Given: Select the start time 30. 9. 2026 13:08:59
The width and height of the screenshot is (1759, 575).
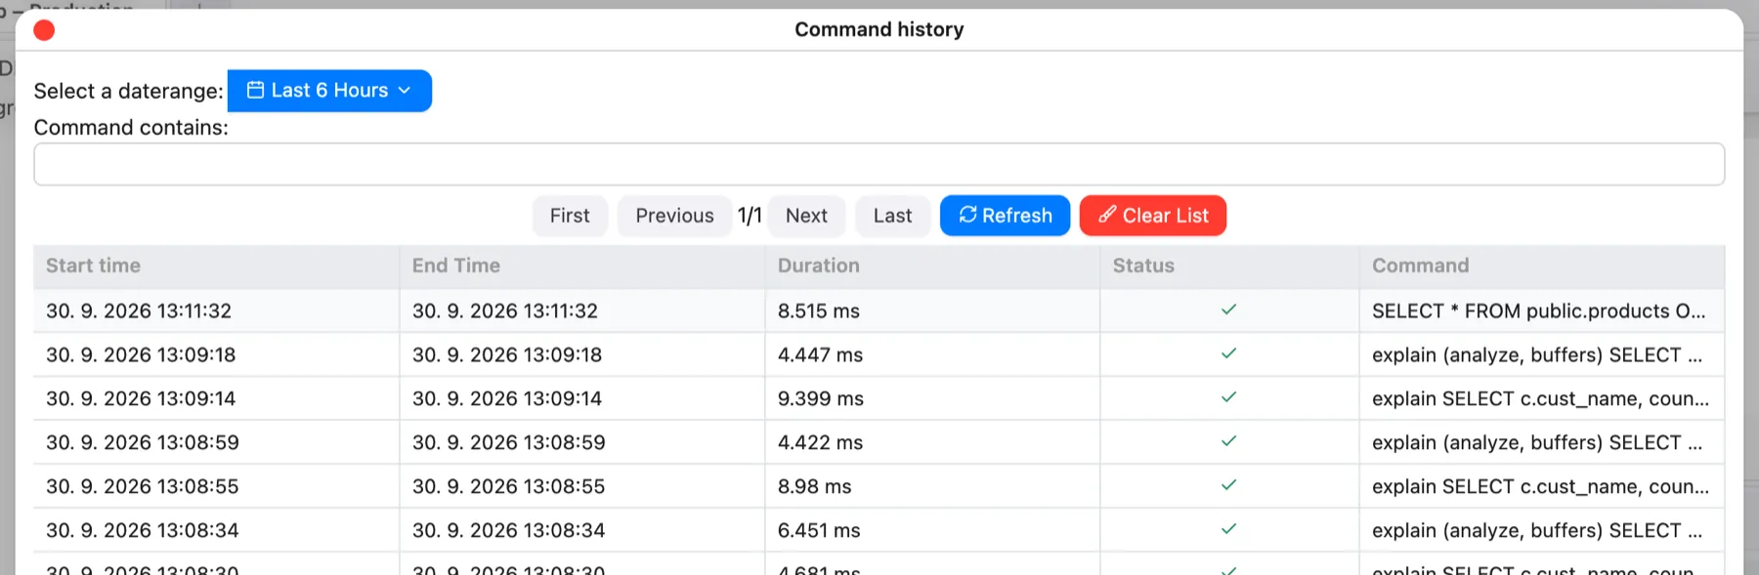Looking at the screenshot, I should coord(143,443).
